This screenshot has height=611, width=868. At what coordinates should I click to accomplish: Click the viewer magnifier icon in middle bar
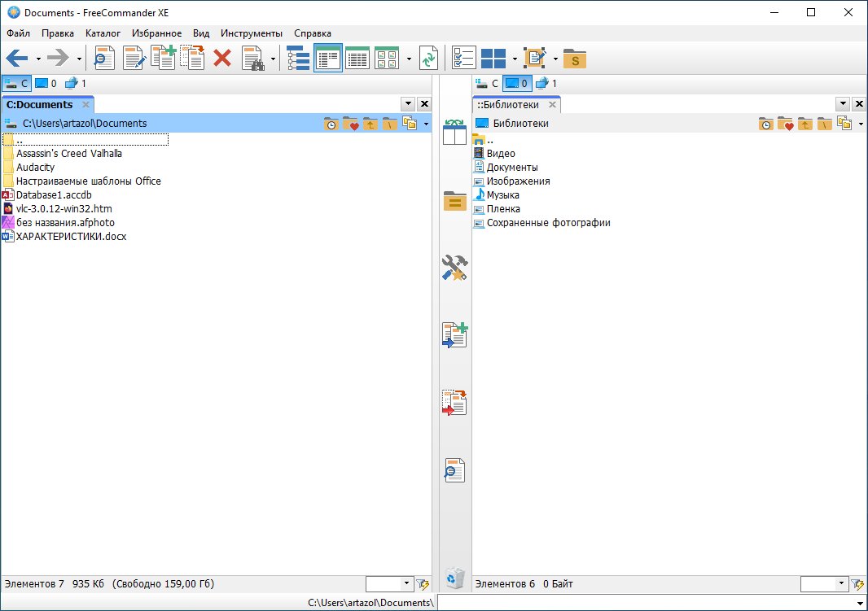[x=454, y=470]
